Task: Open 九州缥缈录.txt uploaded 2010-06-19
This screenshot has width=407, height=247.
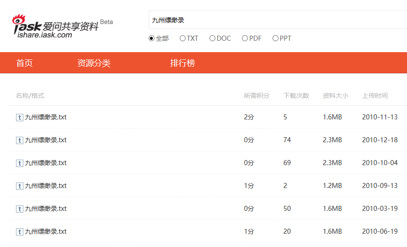Action: [x=46, y=231]
